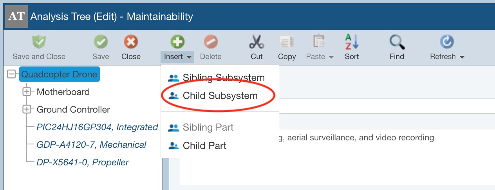
Task: Click the Copy documents icon
Action: coord(287,42)
